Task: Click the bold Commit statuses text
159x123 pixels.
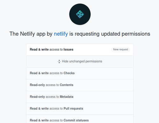Action: click(x=76, y=120)
